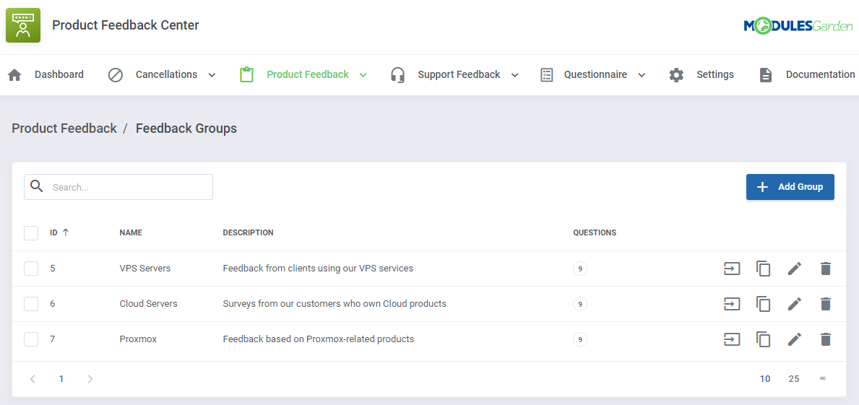Duplicate the Cloud Servers group
Image resolution: width=859 pixels, height=405 pixels.
pos(763,305)
